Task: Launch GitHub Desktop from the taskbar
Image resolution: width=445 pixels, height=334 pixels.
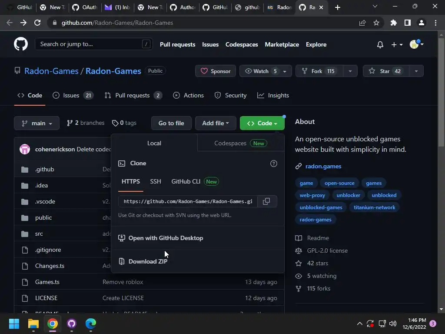Action: (72, 324)
